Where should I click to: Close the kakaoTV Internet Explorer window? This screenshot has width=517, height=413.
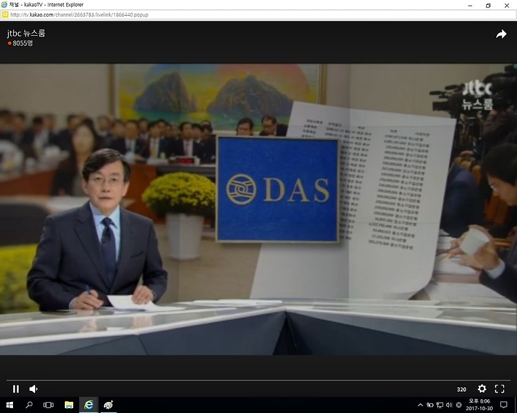(x=507, y=6)
